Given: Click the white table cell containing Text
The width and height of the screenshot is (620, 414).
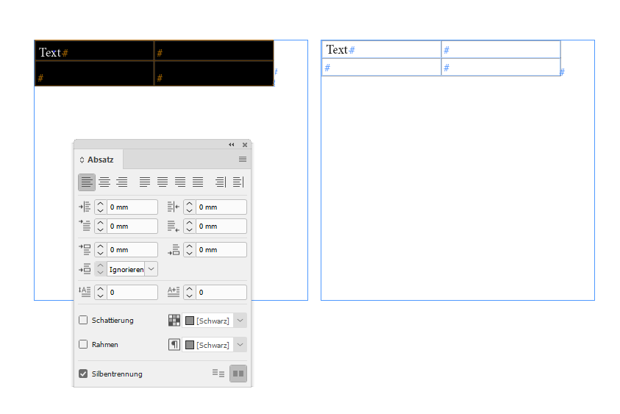Looking at the screenshot, I should tap(381, 49).
